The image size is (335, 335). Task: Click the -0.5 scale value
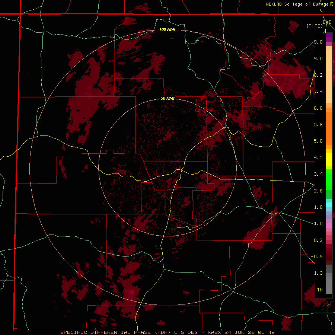coord(317,257)
